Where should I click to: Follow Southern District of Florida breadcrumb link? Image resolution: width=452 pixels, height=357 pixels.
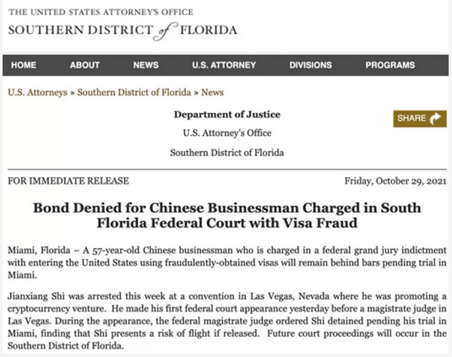click(x=134, y=93)
